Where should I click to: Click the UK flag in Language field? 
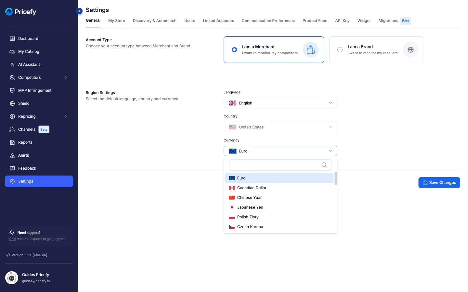click(233, 103)
